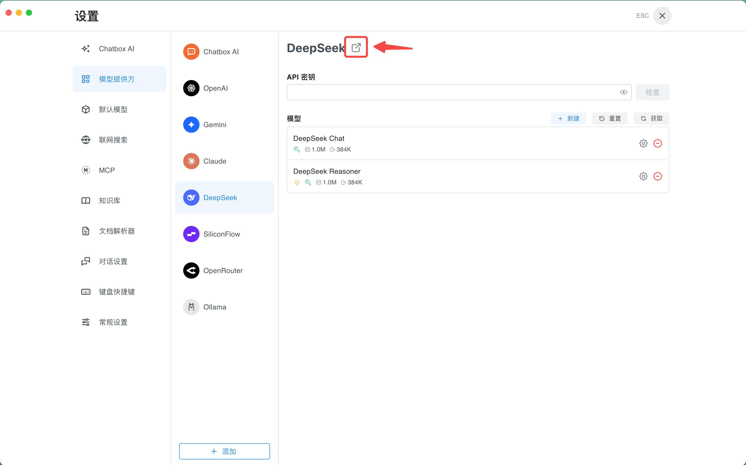The height and width of the screenshot is (465, 746).
Task: Select OpenAI in the provider list
Action: coord(224,88)
